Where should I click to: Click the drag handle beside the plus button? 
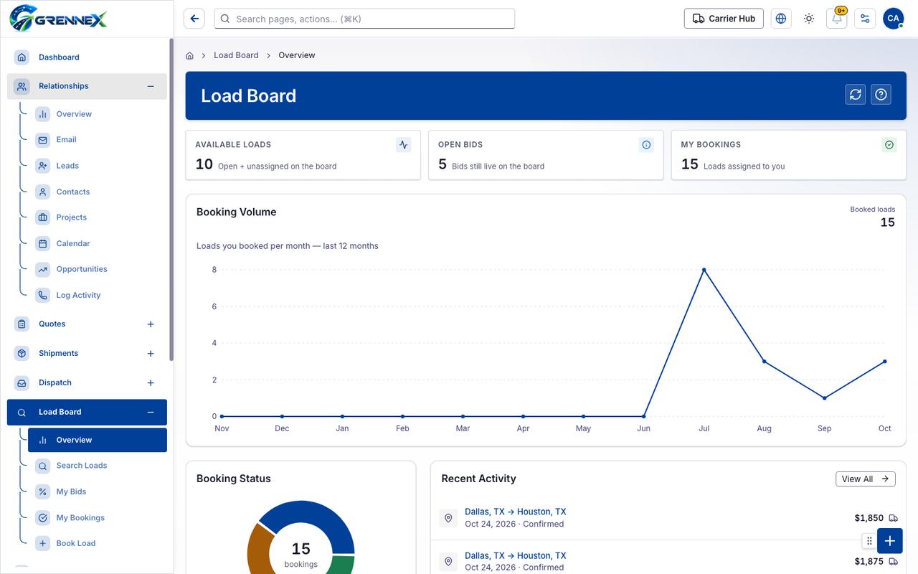[869, 541]
